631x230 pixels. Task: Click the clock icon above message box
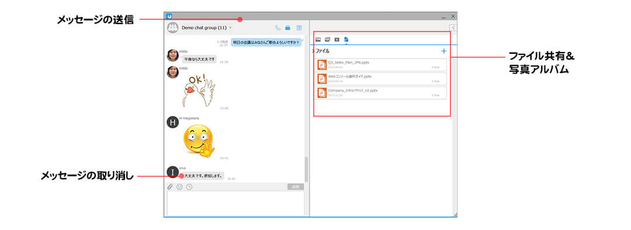pos(189,187)
